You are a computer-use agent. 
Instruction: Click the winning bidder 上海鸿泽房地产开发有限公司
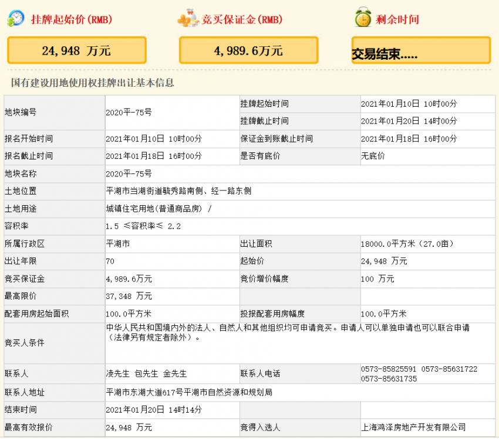(x=413, y=427)
